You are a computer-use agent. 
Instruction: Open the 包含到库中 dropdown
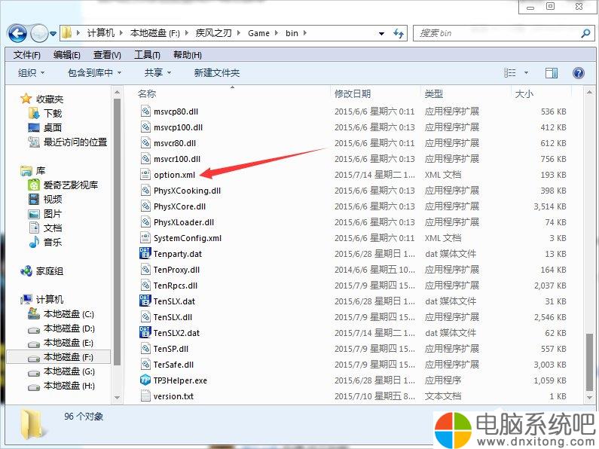pyautogui.click(x=94, y=72)
